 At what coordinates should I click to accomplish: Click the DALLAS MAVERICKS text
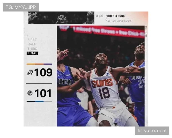(x=118, y=21)
